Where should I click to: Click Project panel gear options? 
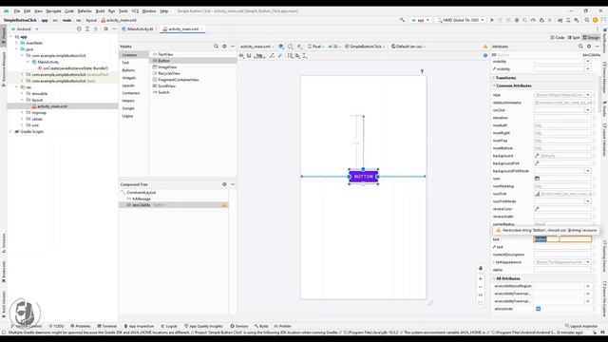point(105,29)
